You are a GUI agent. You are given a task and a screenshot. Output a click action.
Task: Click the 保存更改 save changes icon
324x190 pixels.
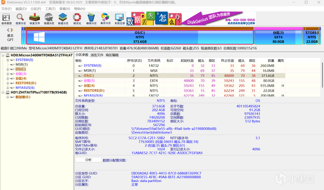(x=6, y=19)
